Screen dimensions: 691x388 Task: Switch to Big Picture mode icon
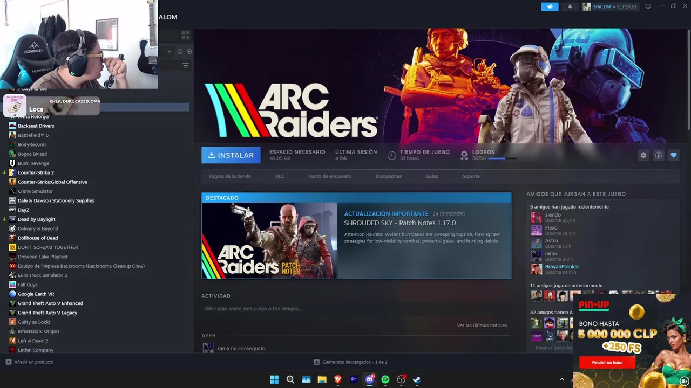pos(648,6)
